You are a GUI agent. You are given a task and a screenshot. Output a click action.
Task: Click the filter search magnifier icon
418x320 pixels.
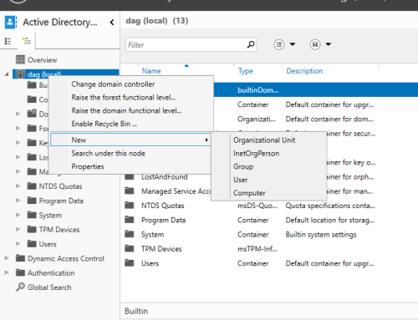251,44
